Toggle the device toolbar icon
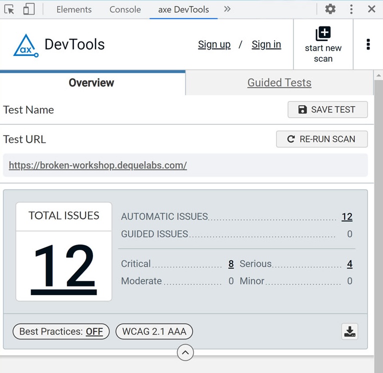The width and height of the screenshot is (383, 373). (x=29, y=9)
